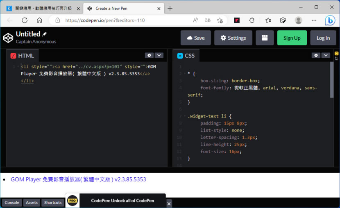This screenshot has width=340, height=208.
Task: Open browser Settings and more menu
Action: point(314,20)
